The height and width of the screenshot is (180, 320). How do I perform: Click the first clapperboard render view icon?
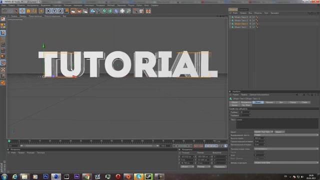coord(73,11)
